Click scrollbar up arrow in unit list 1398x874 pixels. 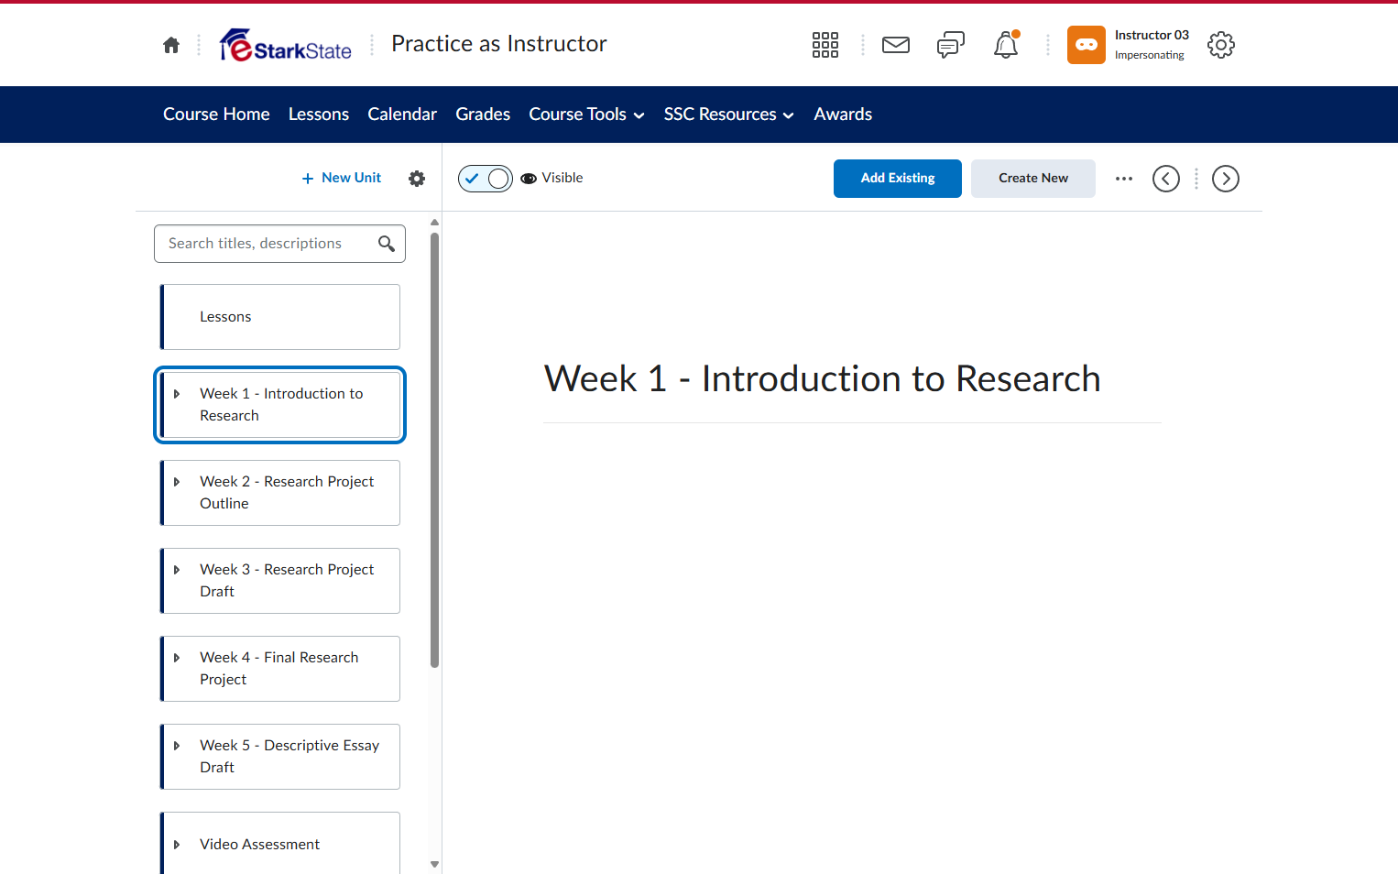point(435,223)
